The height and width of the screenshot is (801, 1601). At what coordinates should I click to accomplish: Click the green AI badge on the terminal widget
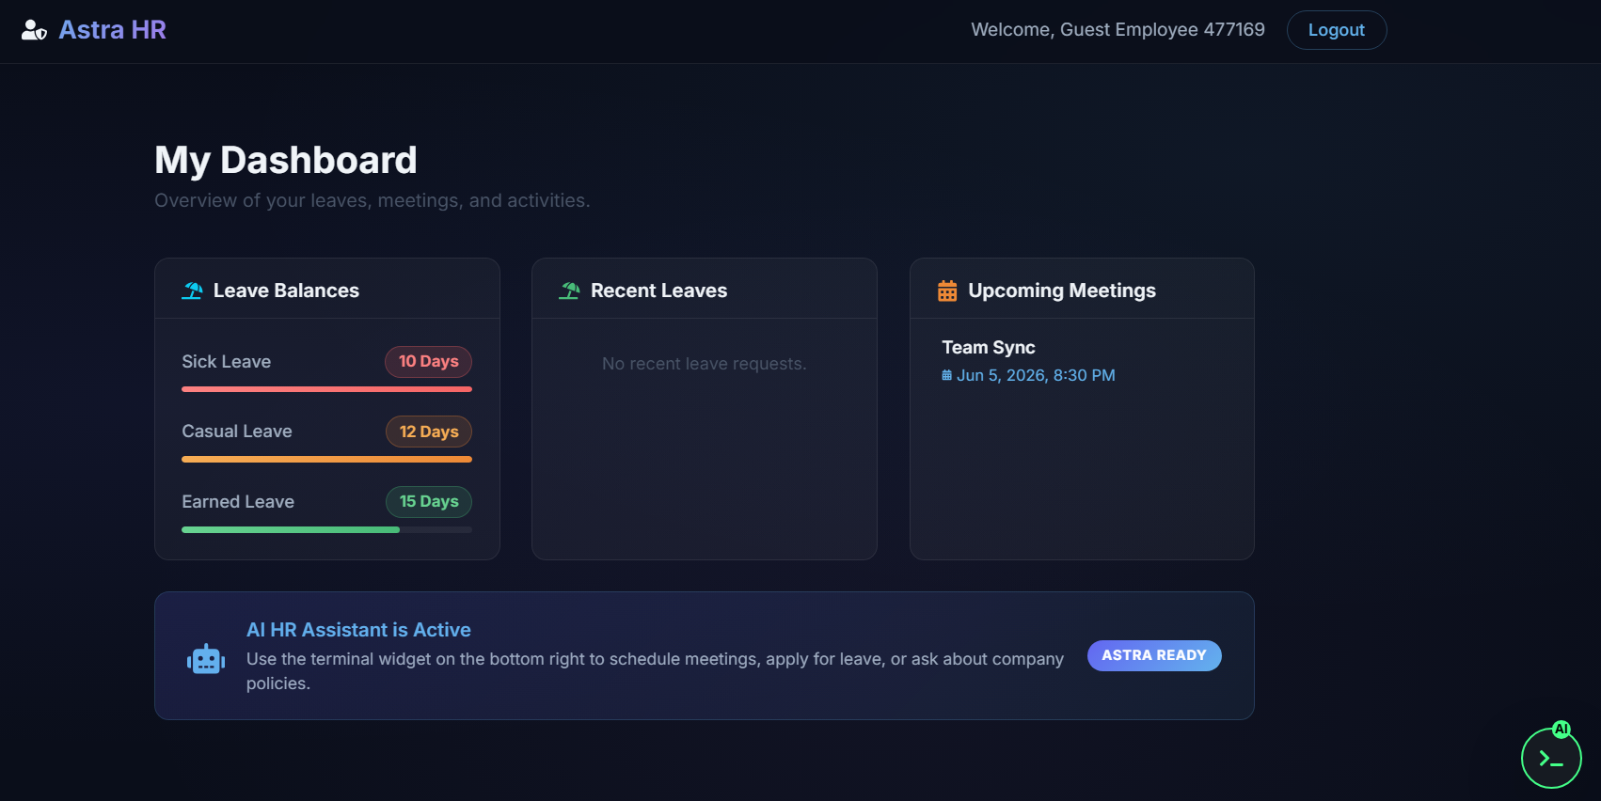click(x=1561, y=729)
